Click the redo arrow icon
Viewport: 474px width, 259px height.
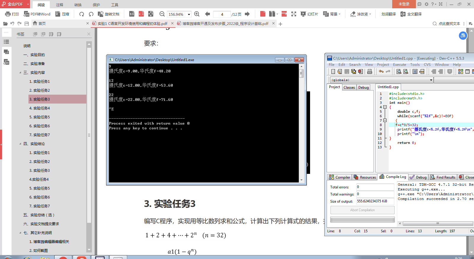20,23
